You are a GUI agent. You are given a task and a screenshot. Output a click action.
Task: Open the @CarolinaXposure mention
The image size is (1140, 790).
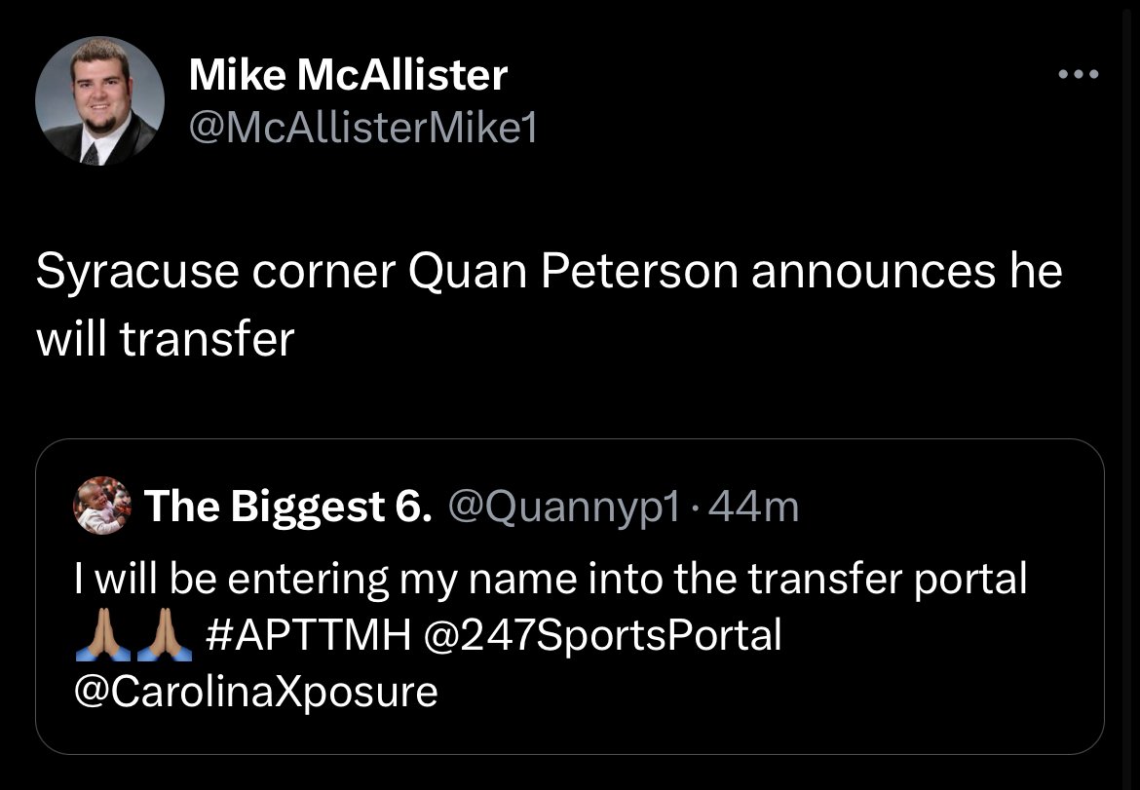point(256,692)
